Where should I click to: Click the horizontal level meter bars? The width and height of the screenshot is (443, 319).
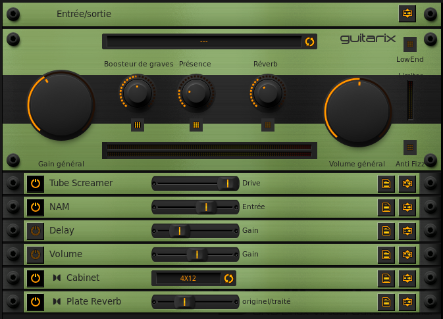point(209,151)
